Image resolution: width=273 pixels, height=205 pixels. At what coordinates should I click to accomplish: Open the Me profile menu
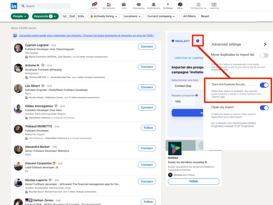(x=180, y=6)
